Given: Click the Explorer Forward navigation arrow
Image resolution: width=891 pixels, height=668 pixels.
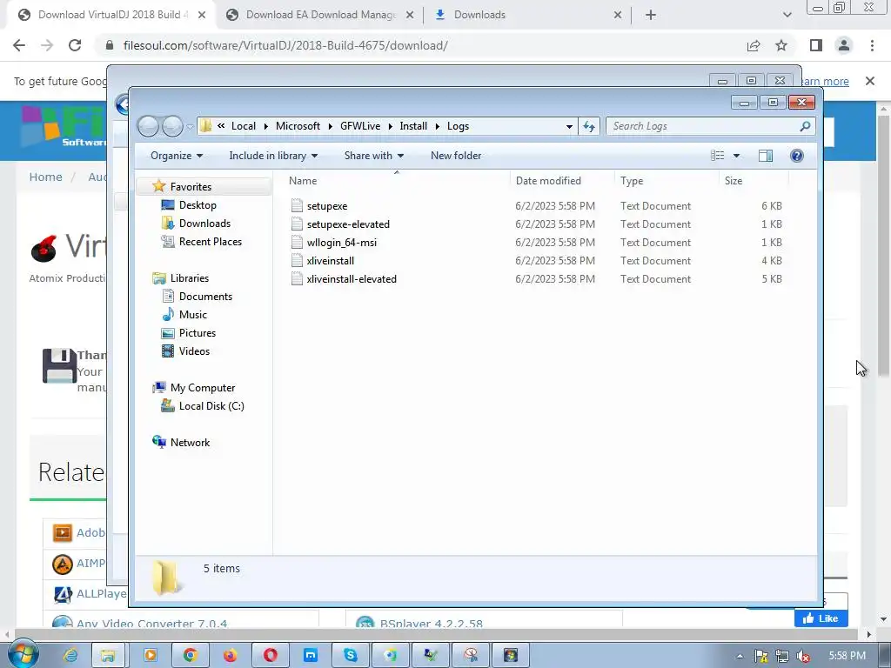Looking at the screenshot, I should click(172, 126).
